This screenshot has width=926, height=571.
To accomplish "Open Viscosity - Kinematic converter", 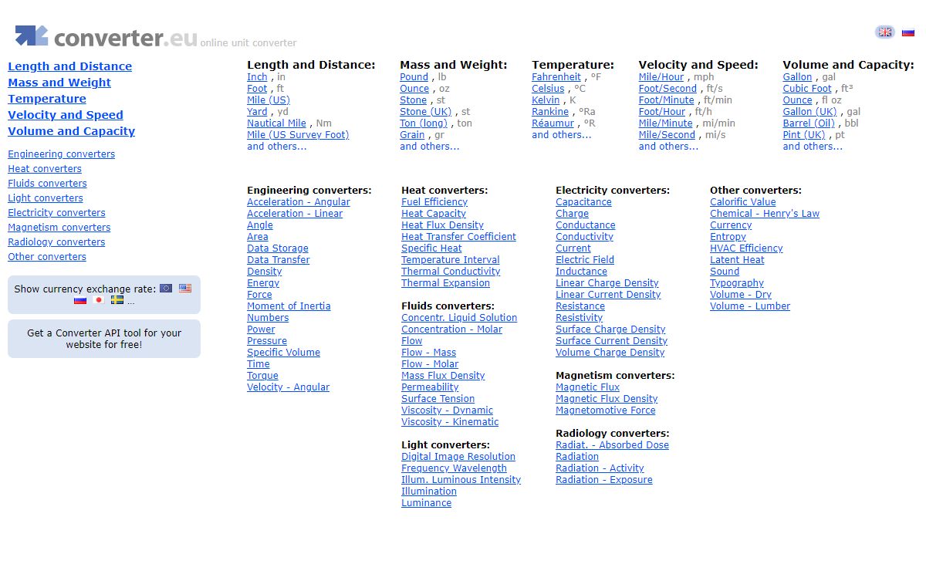I will 450,422.
